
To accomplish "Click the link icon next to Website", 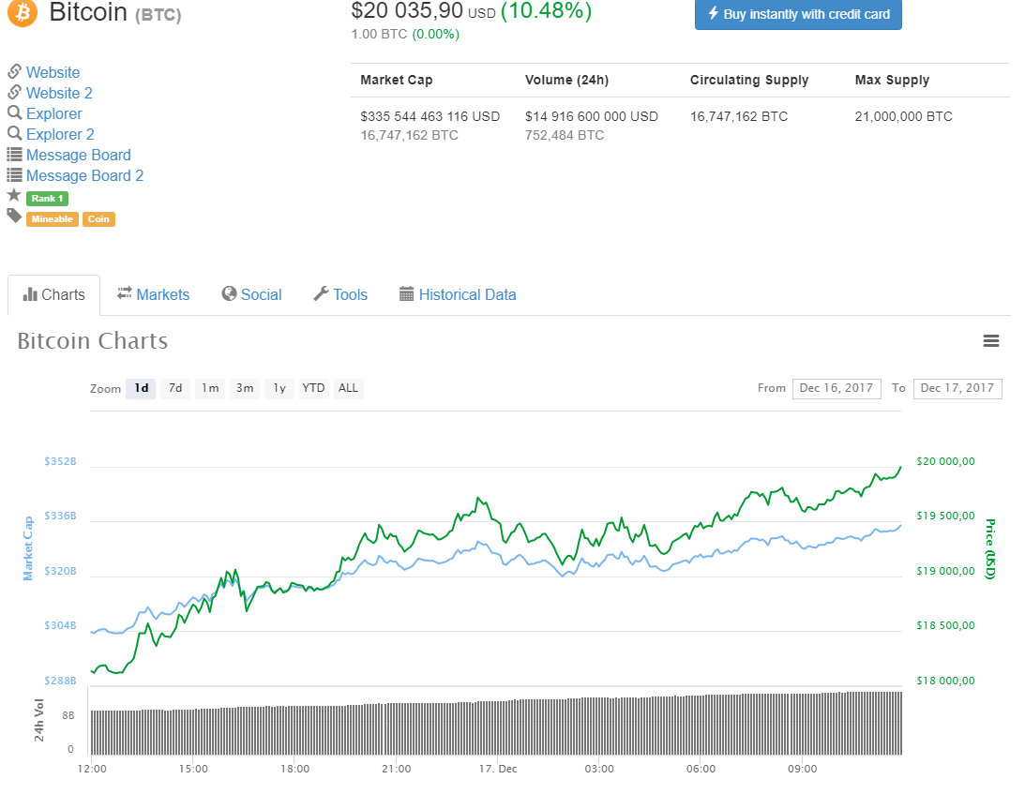I will 14,72.
